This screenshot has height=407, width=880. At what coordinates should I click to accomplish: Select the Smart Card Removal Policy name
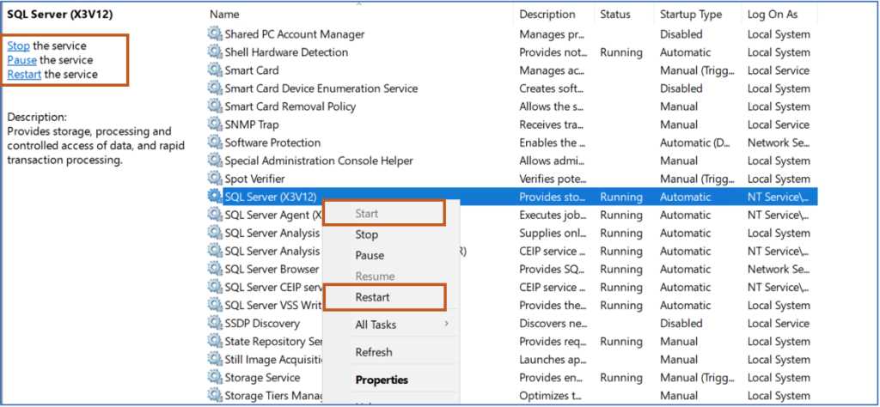[290, 106]
